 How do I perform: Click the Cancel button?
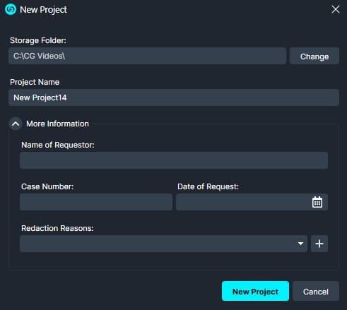click(316, 291)
